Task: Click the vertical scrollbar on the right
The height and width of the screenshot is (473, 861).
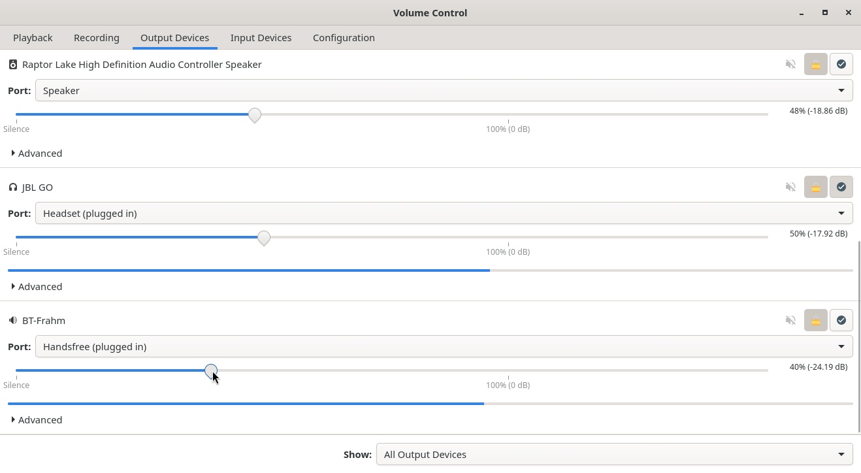Action: 858,336
